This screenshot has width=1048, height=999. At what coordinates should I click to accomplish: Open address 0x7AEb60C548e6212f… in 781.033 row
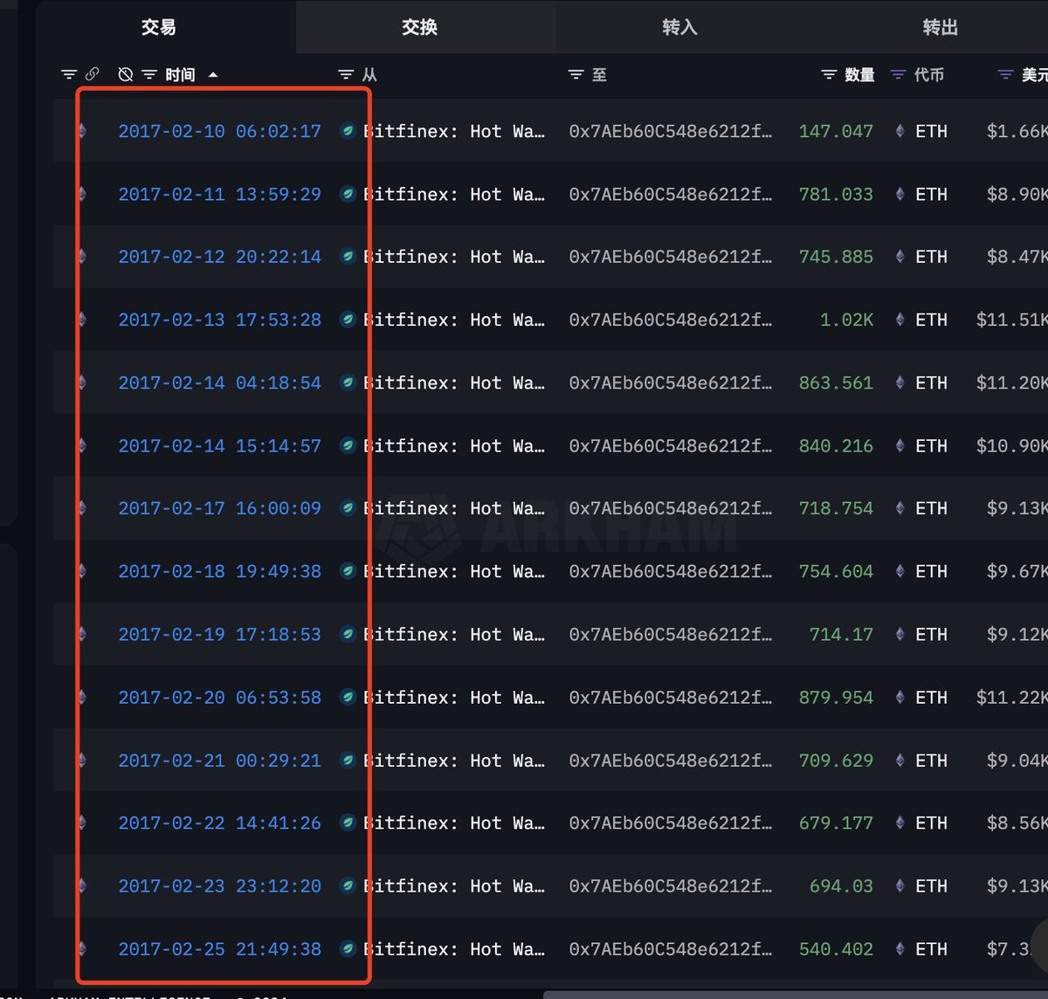click(x=670, y=194)
